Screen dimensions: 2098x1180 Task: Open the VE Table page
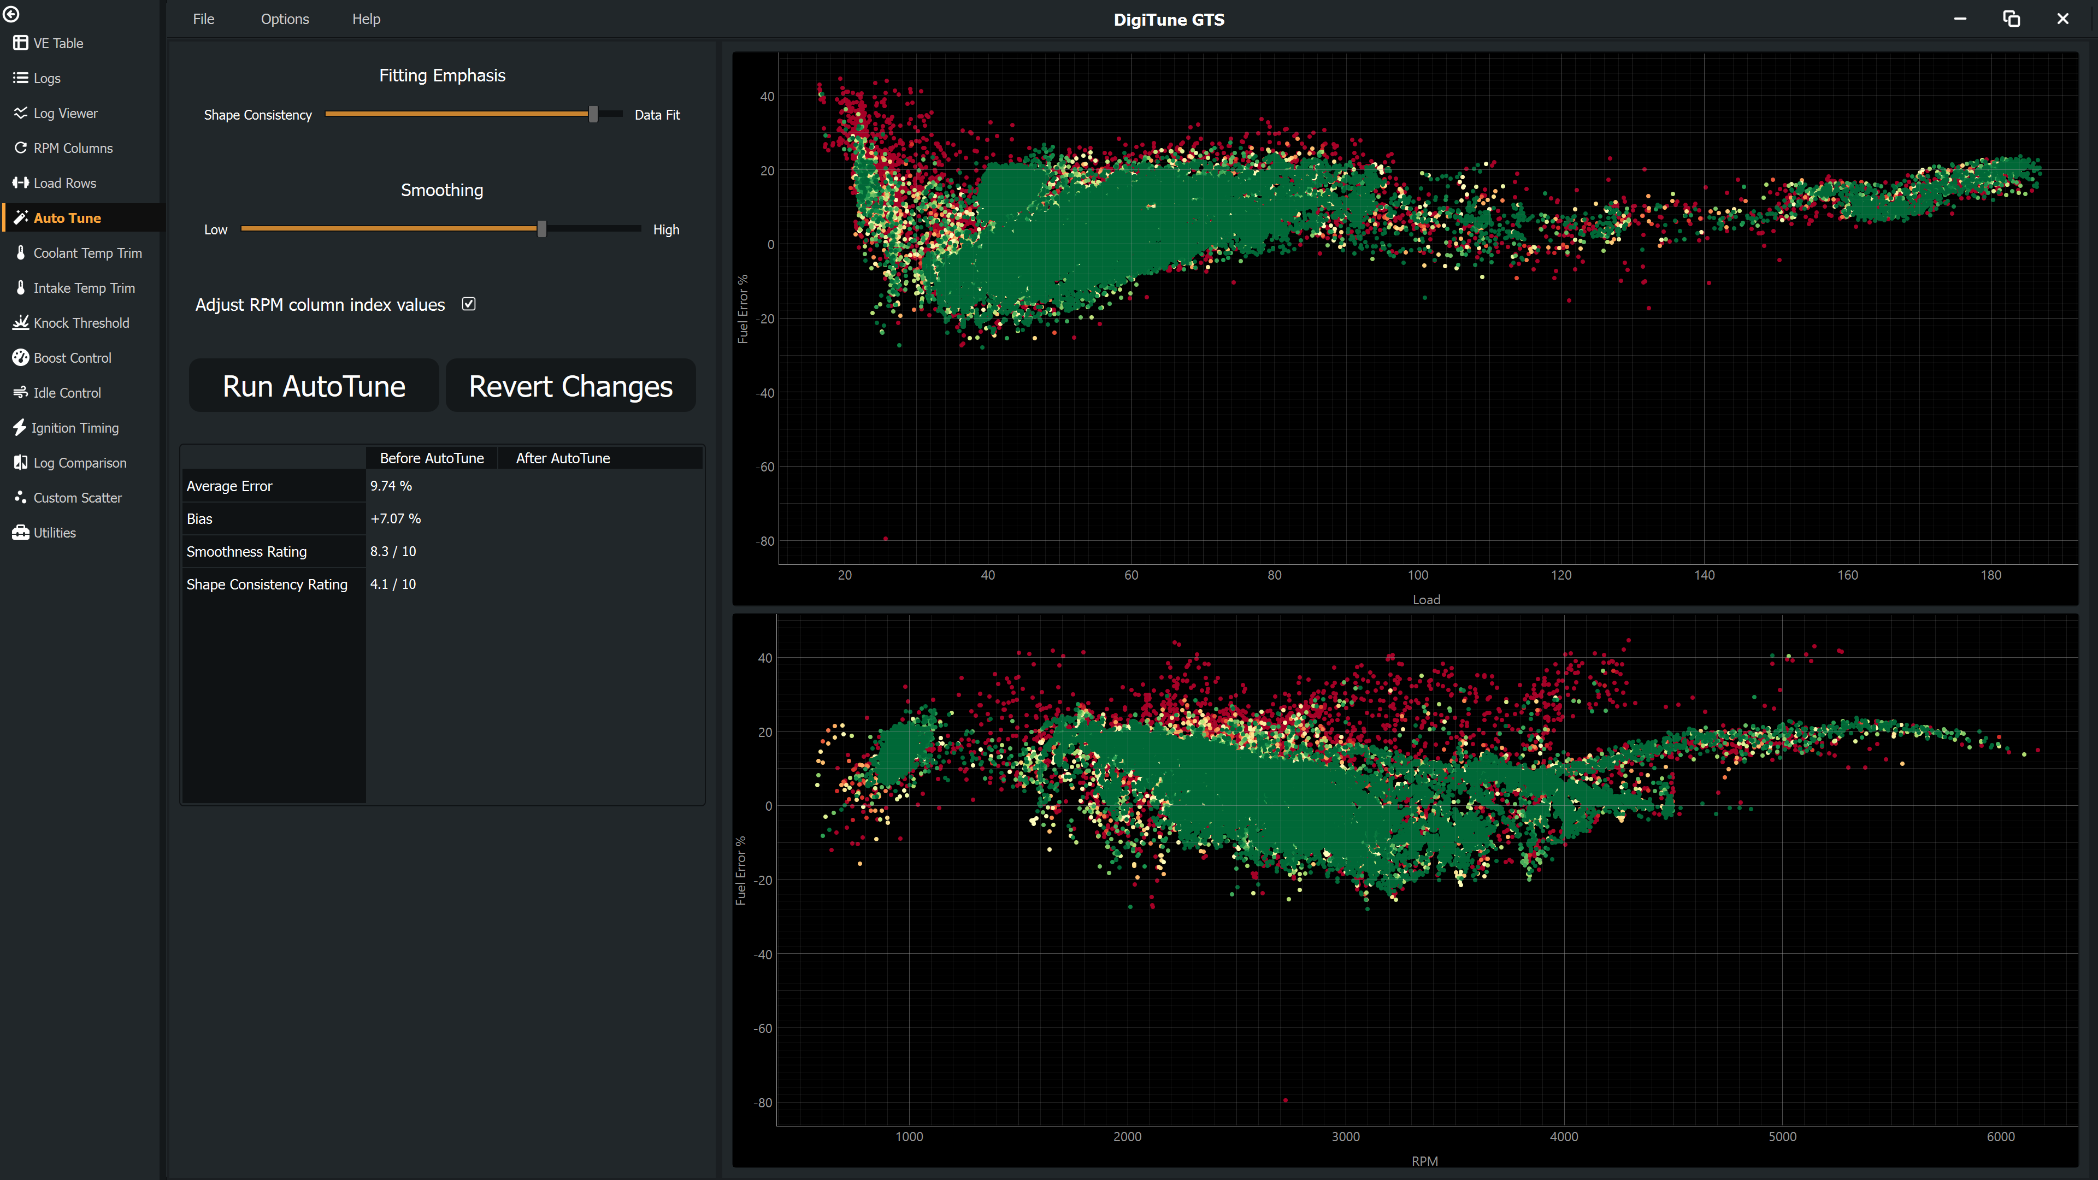coord(58,43)
